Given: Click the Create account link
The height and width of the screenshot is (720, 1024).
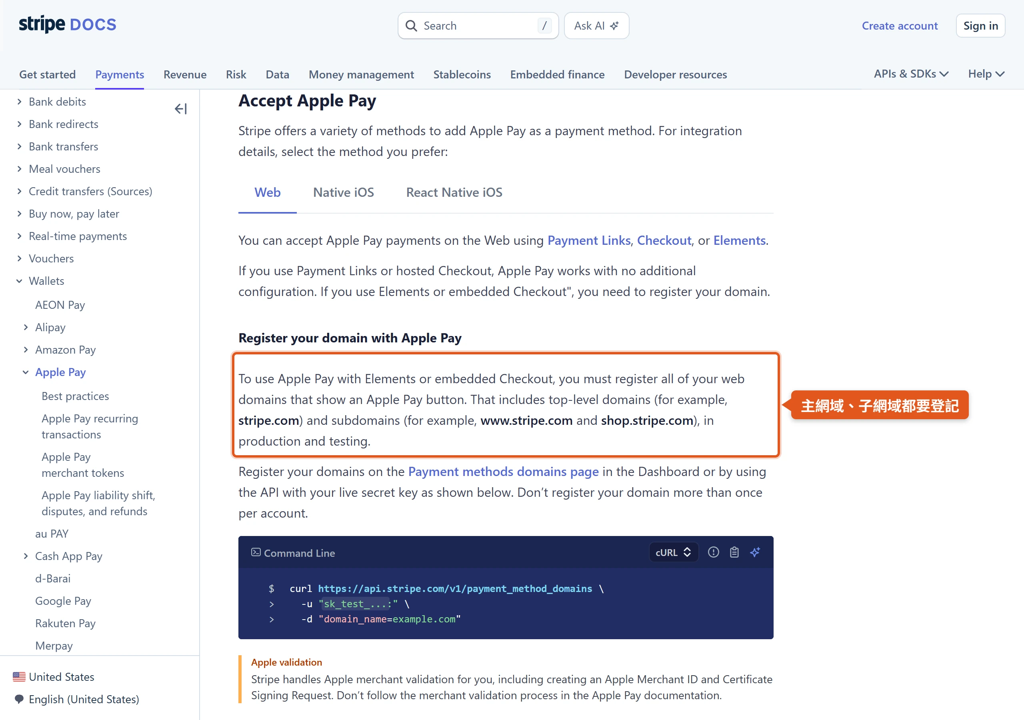Looking at the screenshot, I should pyautogui.click(x=900, y=26).
